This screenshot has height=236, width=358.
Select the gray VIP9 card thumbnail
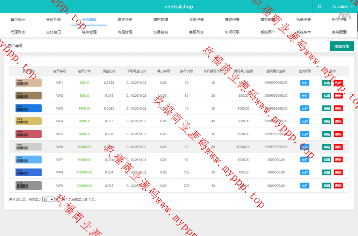point(29,186)
